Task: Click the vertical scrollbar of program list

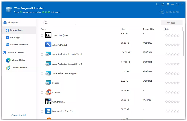Action: (x=183, y=43)
